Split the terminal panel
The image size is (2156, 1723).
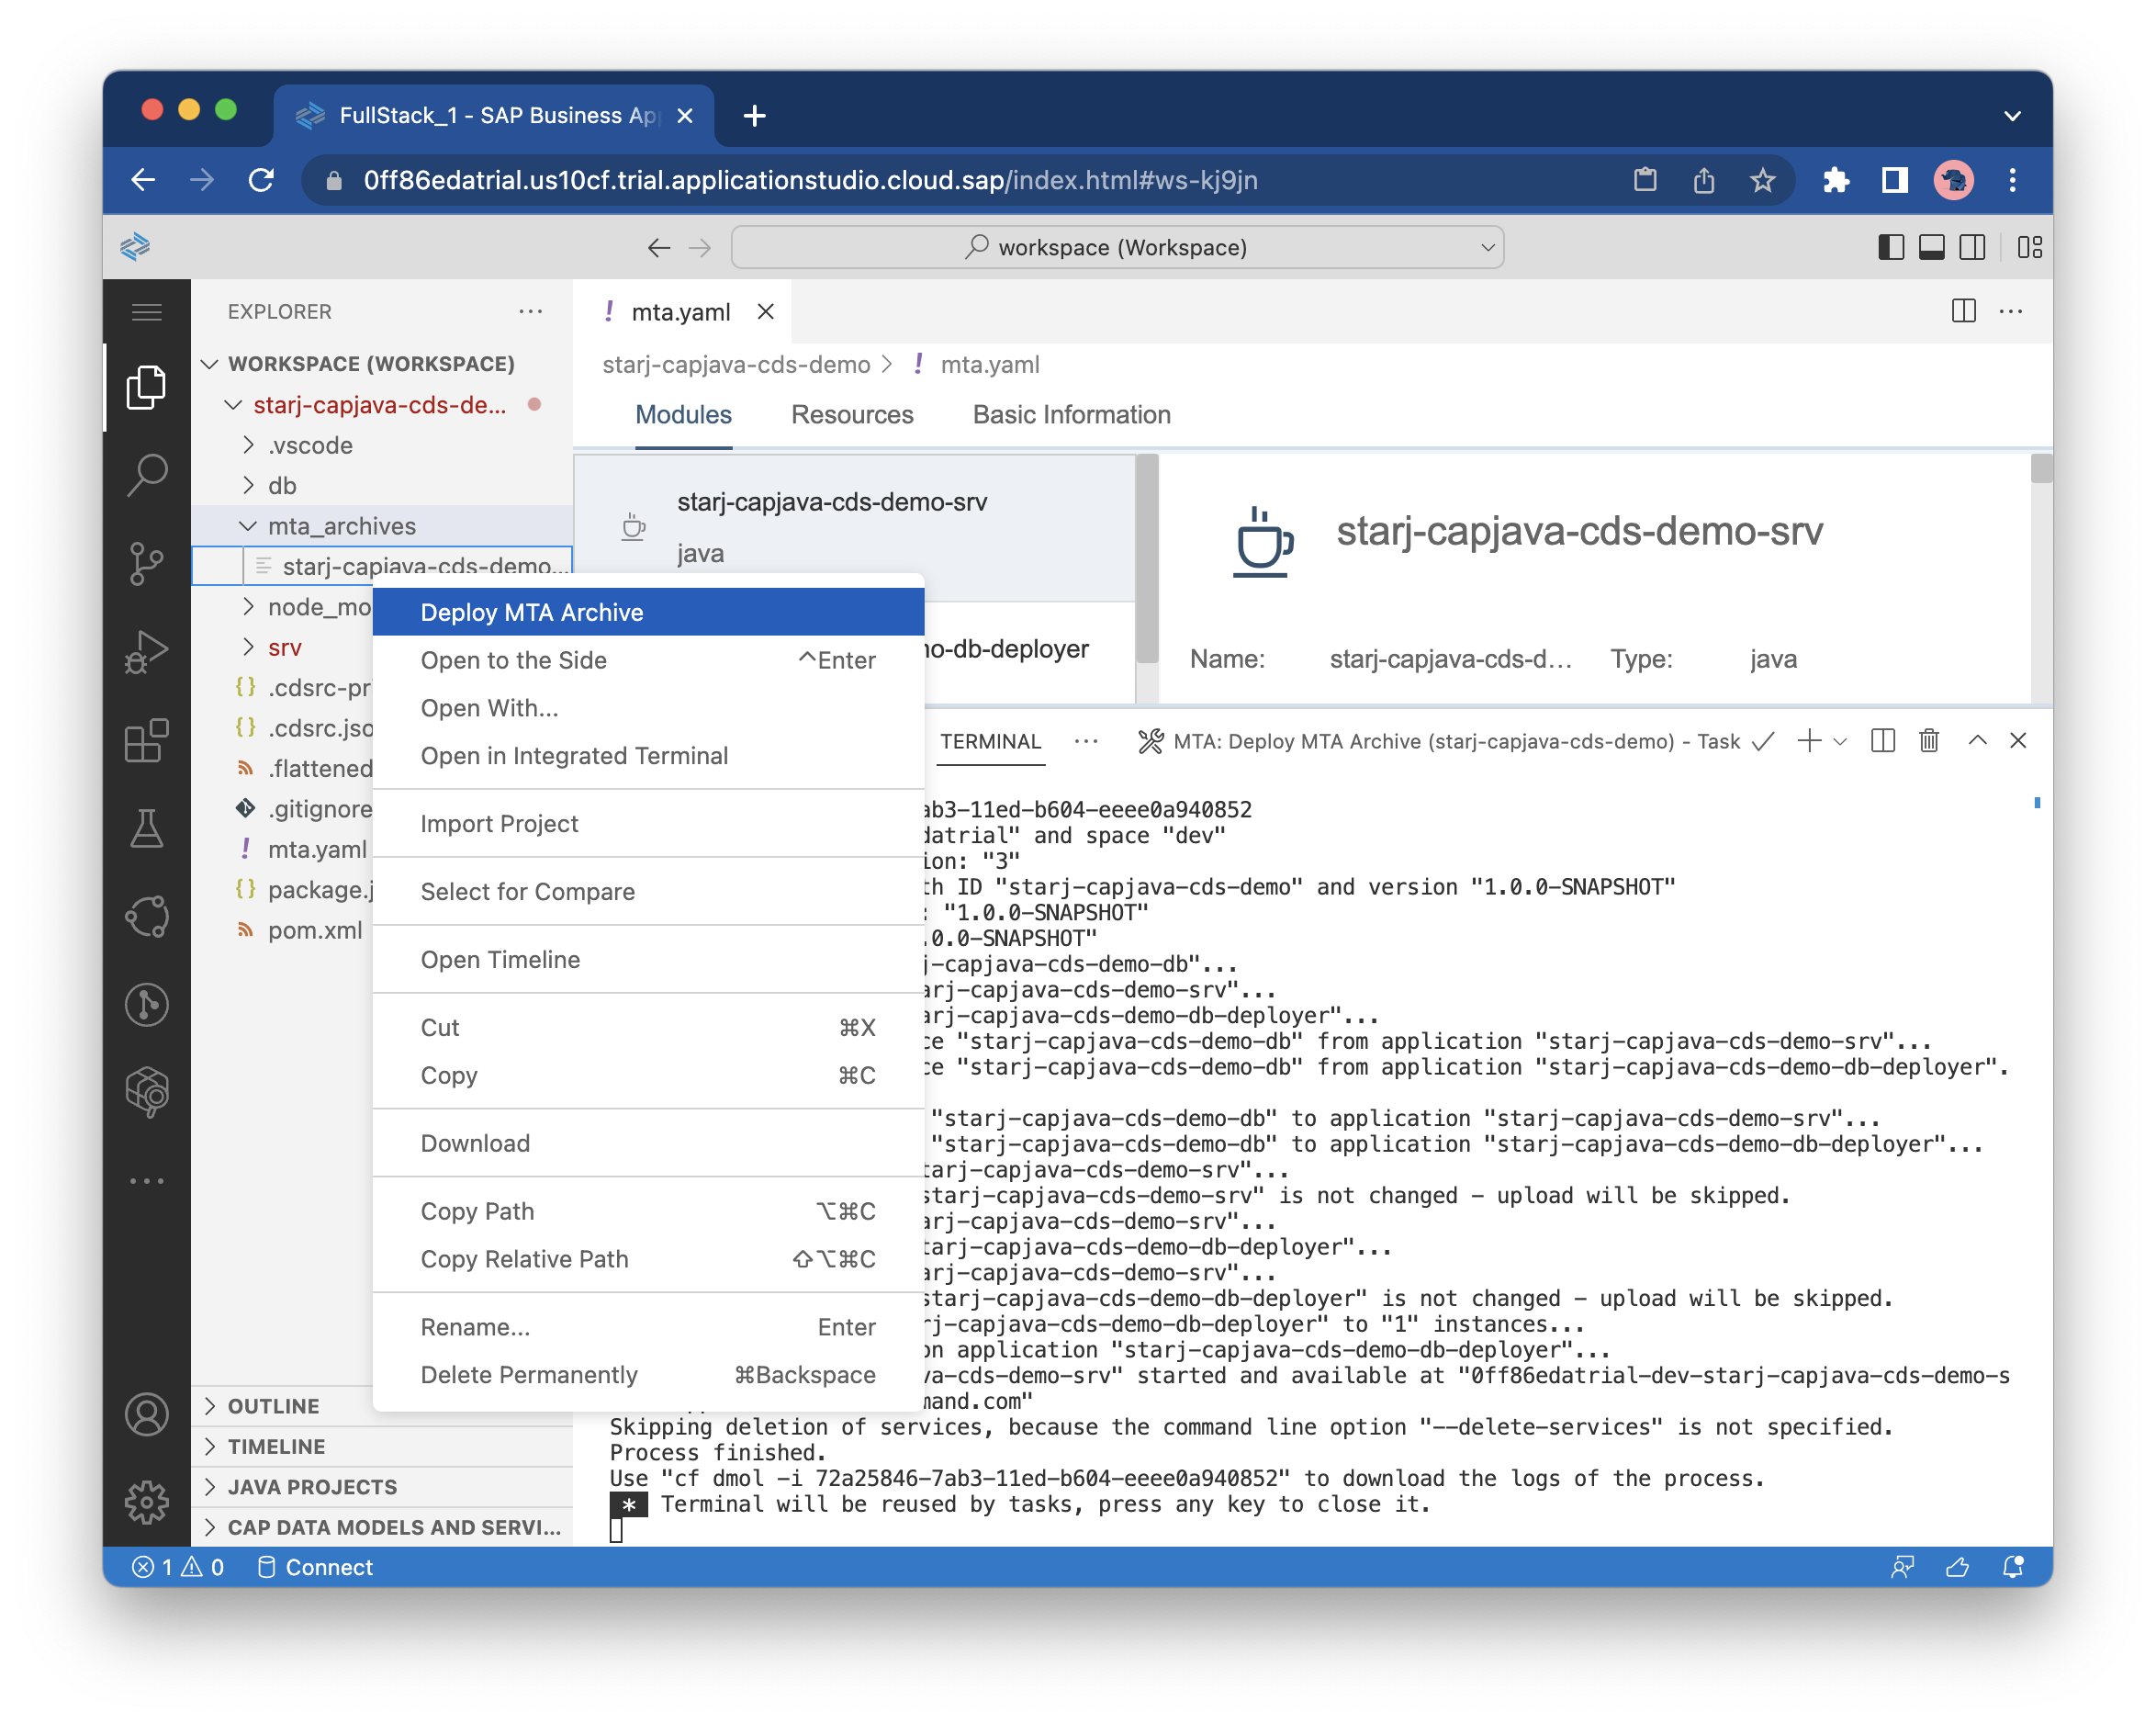coord(1882,741)
